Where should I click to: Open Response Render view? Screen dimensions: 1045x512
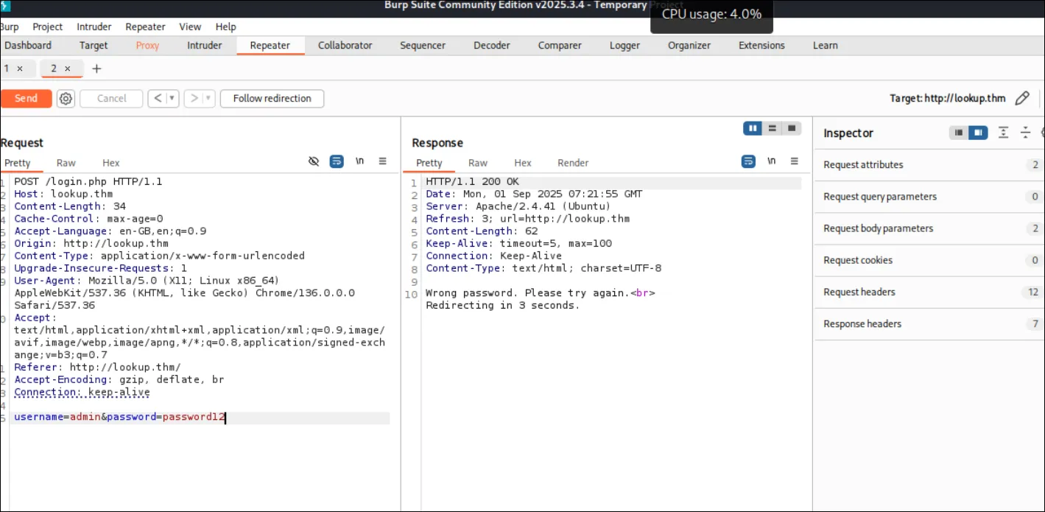[573, 163]
